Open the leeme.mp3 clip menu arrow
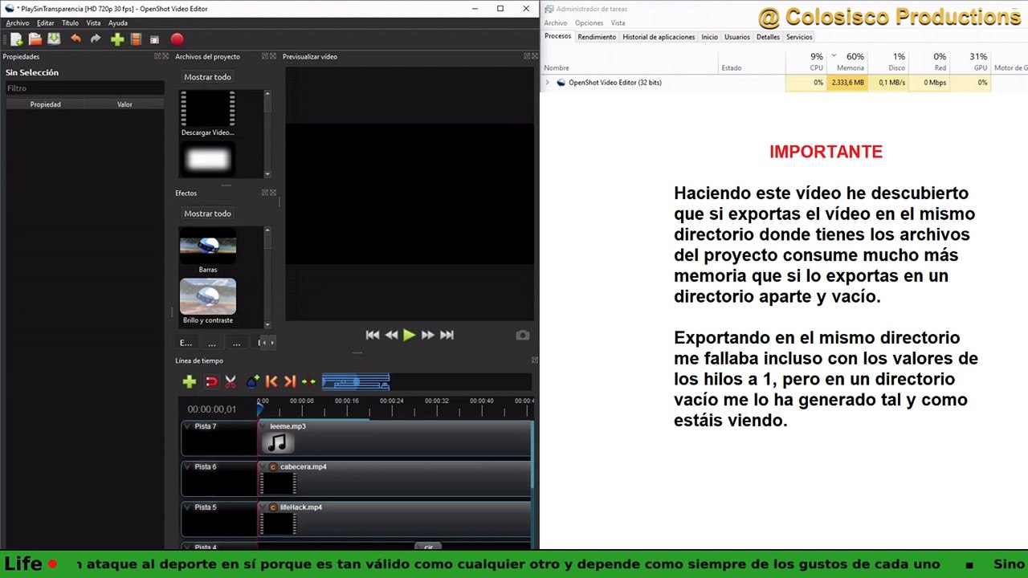The width and height of the screenshot is (1028, 578). tap(264, 426)
